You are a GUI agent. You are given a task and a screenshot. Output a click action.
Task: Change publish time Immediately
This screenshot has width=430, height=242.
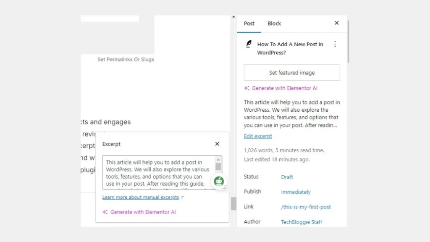(x=296, y=192)
